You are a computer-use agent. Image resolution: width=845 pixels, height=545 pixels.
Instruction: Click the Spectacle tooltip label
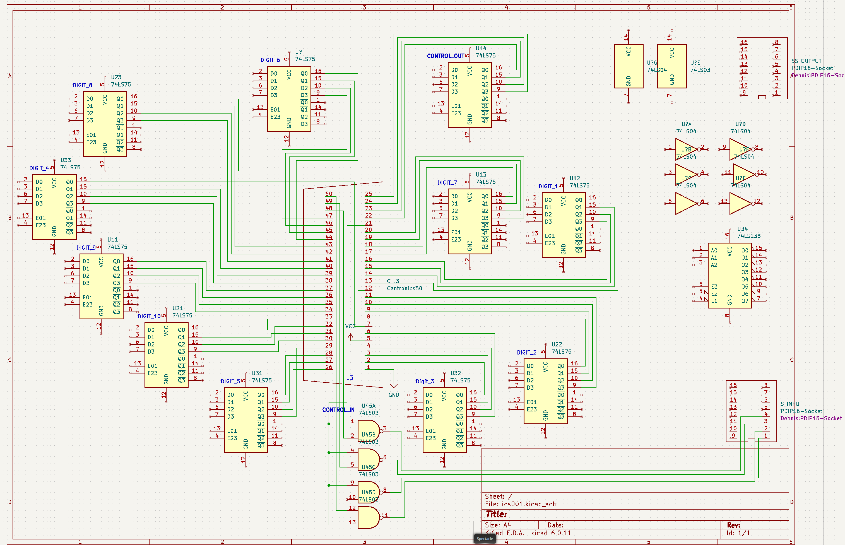[x=485, y=539]
